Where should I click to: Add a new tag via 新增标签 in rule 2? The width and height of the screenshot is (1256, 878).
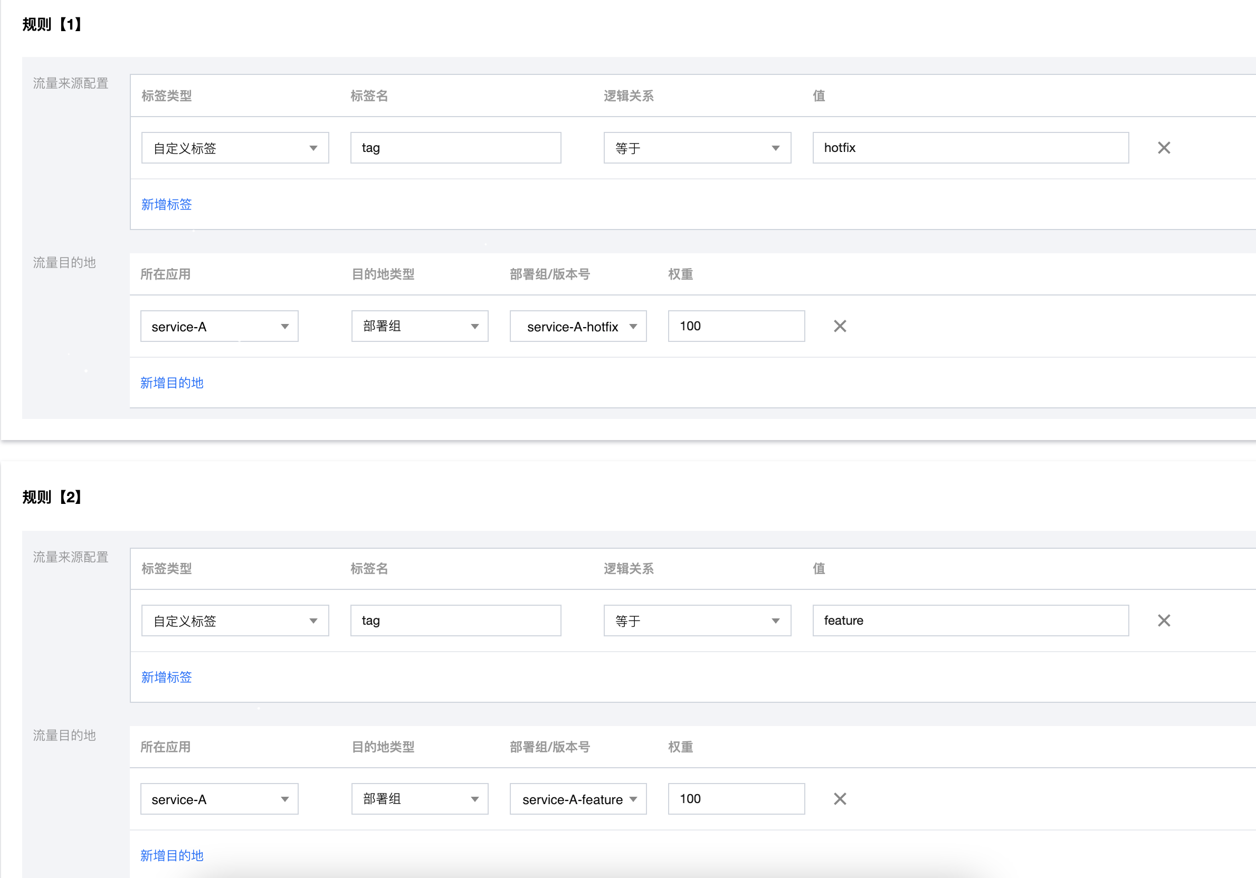166,677
